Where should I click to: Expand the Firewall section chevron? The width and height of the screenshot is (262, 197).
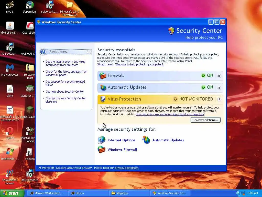pos(219,76)
